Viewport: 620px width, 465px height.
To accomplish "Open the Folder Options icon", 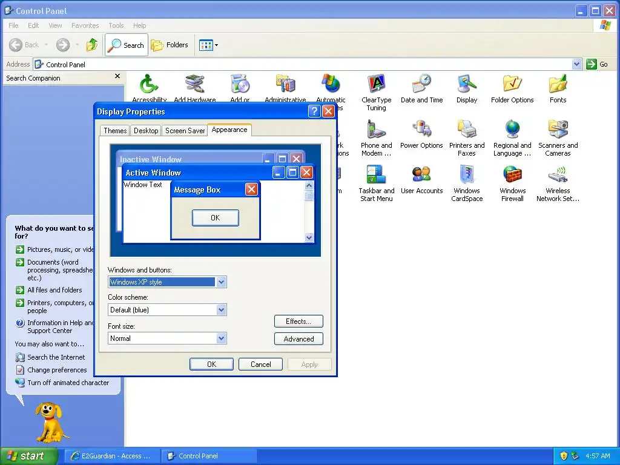I will pyautogui.click(x=512, y=88).
